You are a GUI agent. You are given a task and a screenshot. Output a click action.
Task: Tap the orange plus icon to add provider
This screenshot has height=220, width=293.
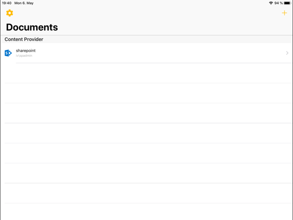pos(284,13)
